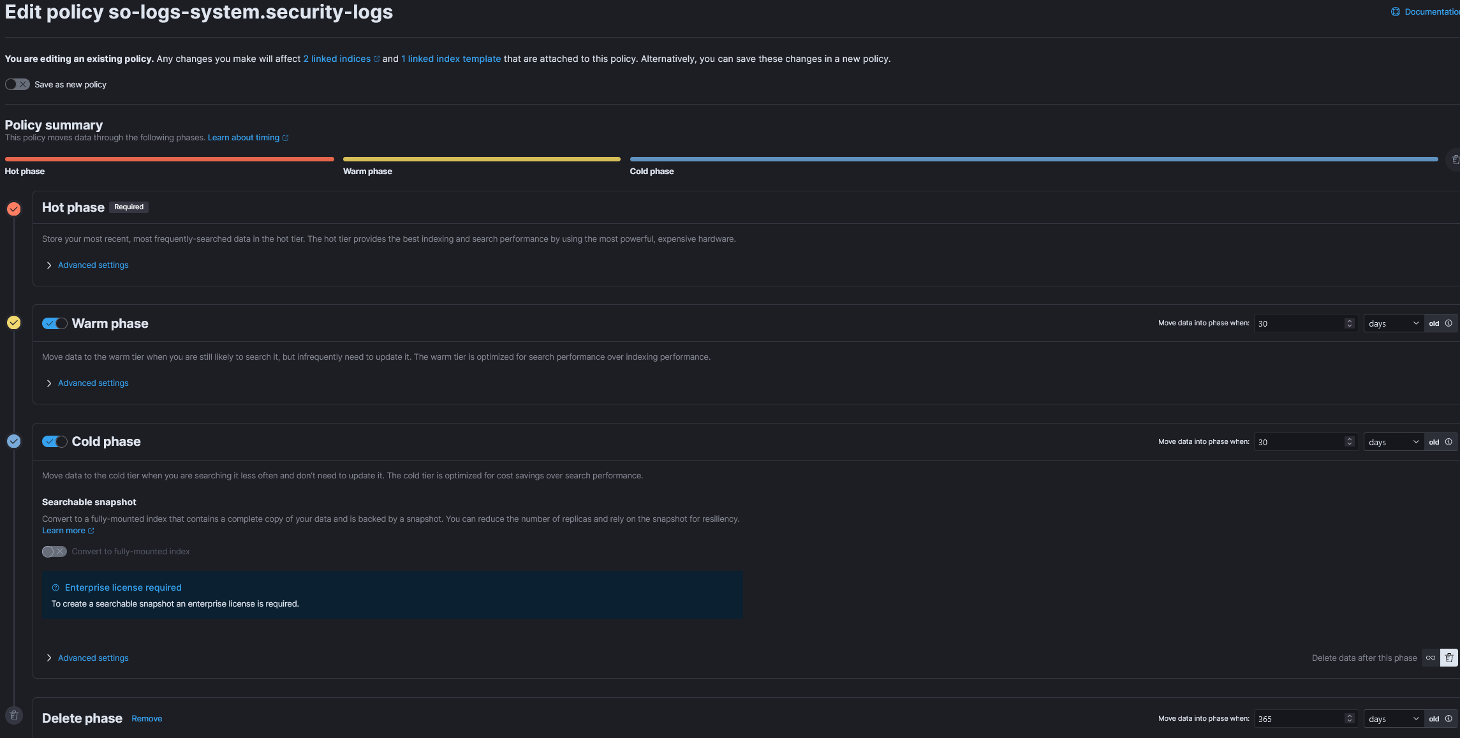Click info icon in Cold phase timing row
Image resolution: width=1460 pixels, height=738 pixels.
tap(1449, 442)
